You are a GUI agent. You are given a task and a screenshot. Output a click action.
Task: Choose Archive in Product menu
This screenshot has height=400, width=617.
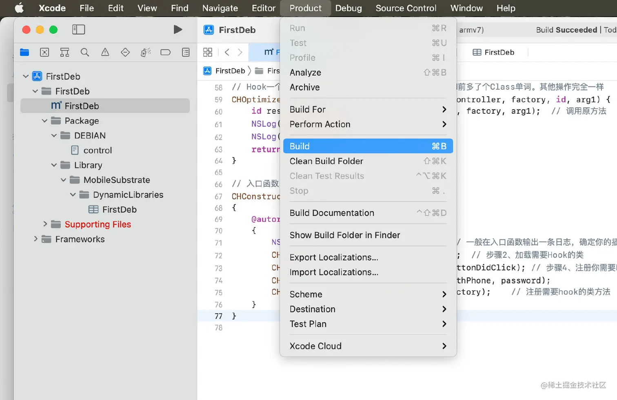pyautogui.click(x=368, y=87)
